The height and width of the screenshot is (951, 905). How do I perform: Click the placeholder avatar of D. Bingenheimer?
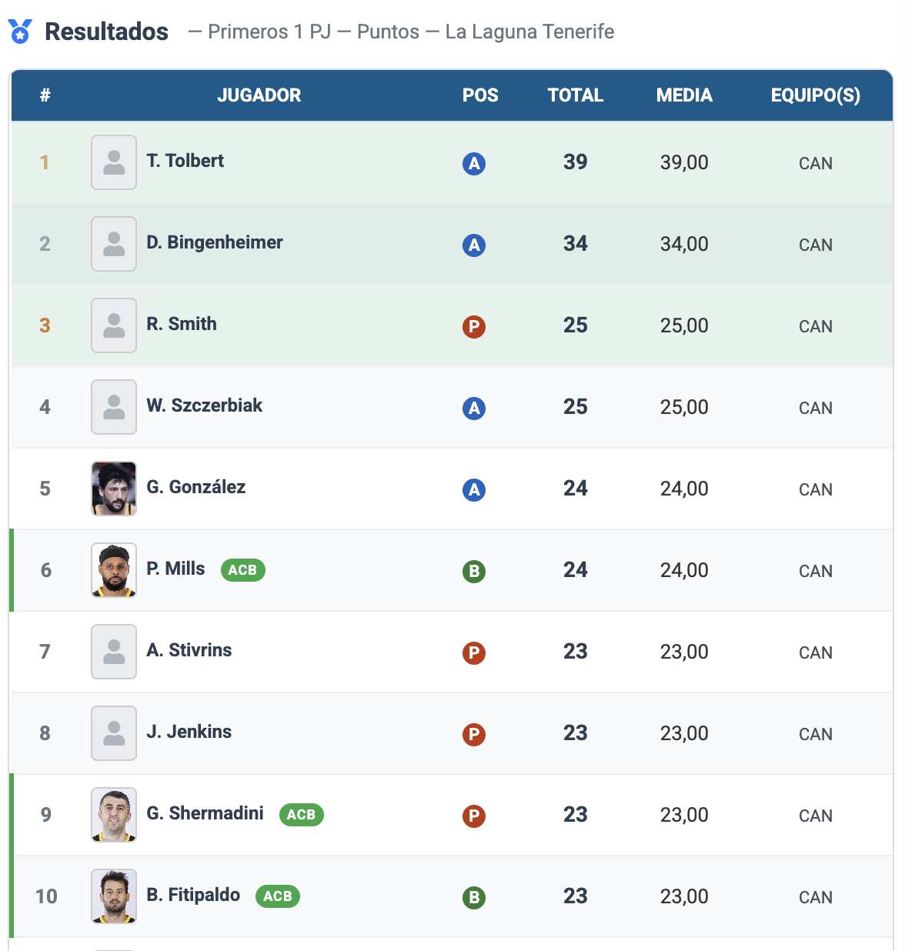[114, 244]
